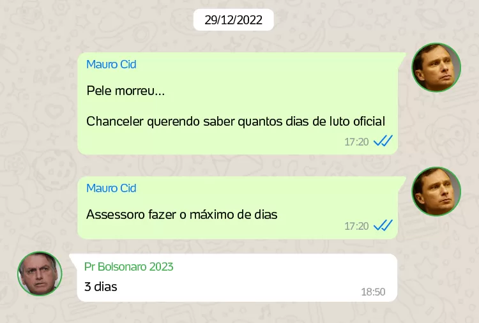Open Mauro Cid name on second message
Screen dimensions: 479x323
[x=111, y=188]
